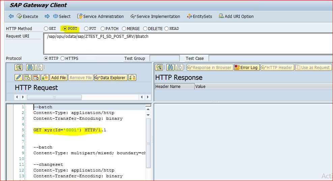Image resolution: width=333 pixels, height=181 pixels.
Task: Click icon left of Add File
Action: pyautogui.click(x=45, y=77)
